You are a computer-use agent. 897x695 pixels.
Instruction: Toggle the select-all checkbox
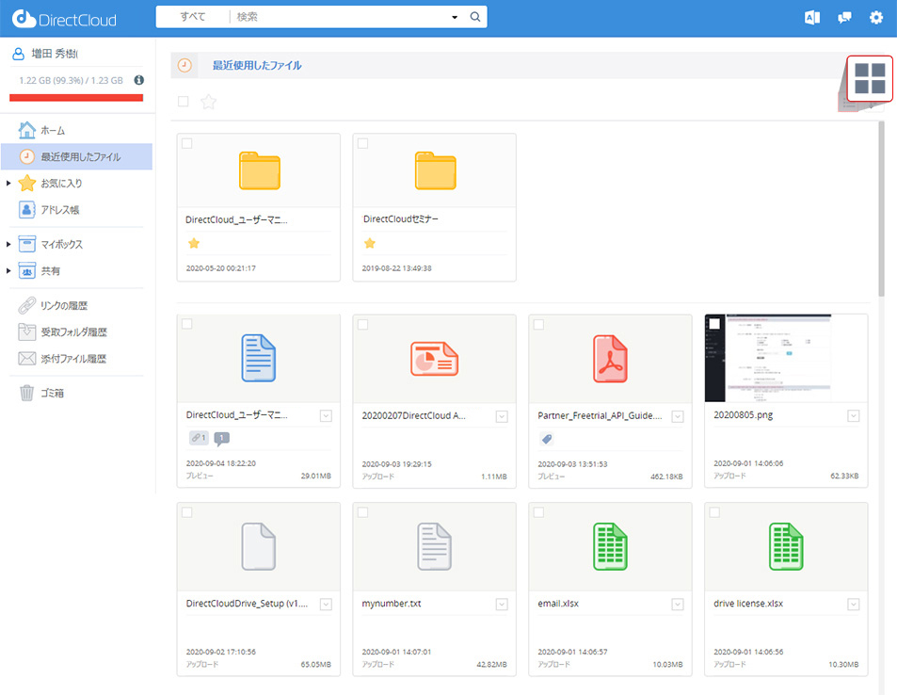click(183, 102)
